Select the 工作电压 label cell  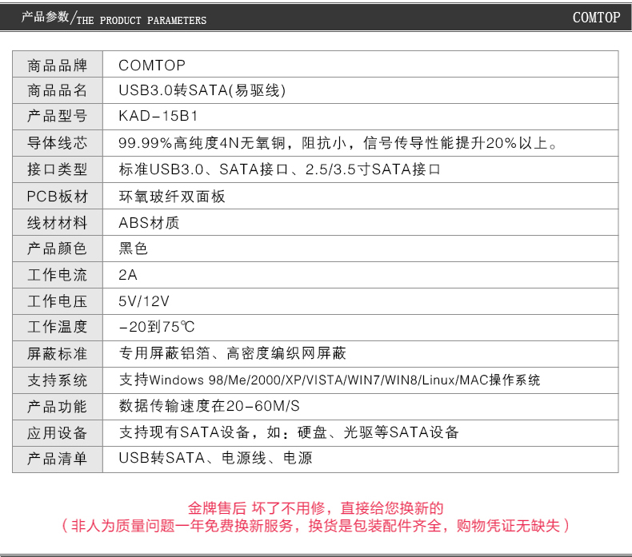(x=58, y=301)
